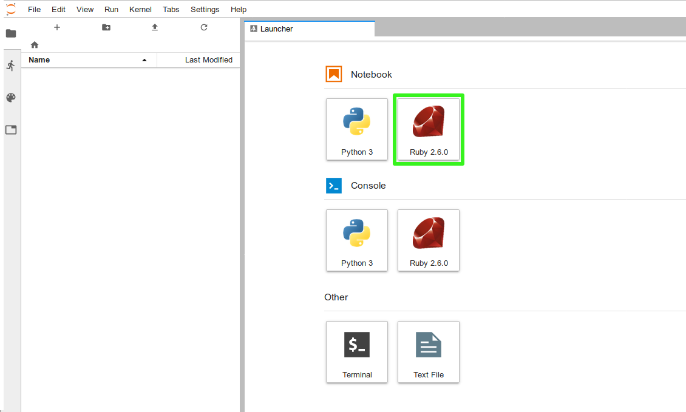Open the Commands palette sidebar icon
Image resolution: width=686 pixels, height=412 pixels.
[11, 98]
